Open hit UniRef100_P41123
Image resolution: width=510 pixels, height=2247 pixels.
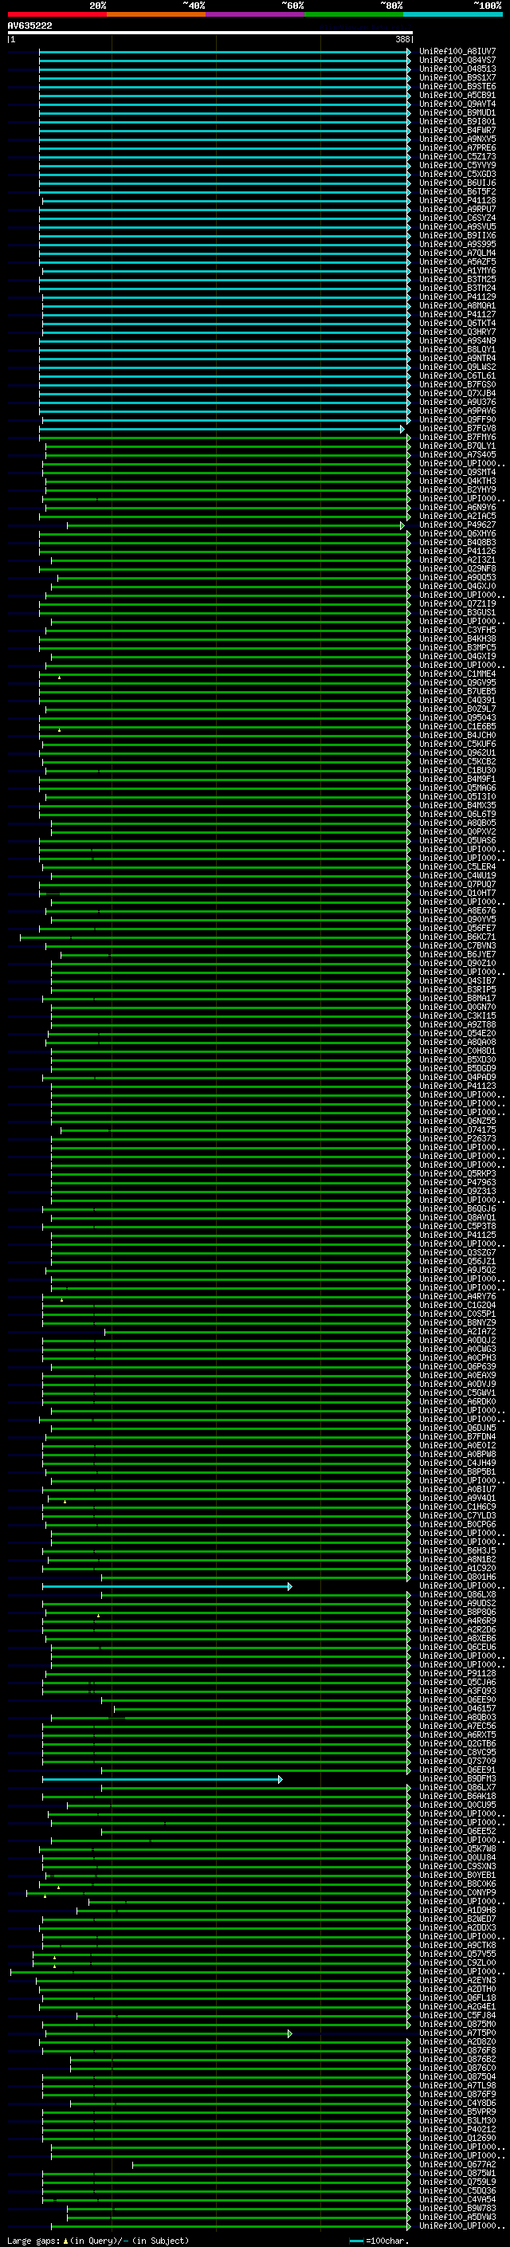click(457, 1086)
